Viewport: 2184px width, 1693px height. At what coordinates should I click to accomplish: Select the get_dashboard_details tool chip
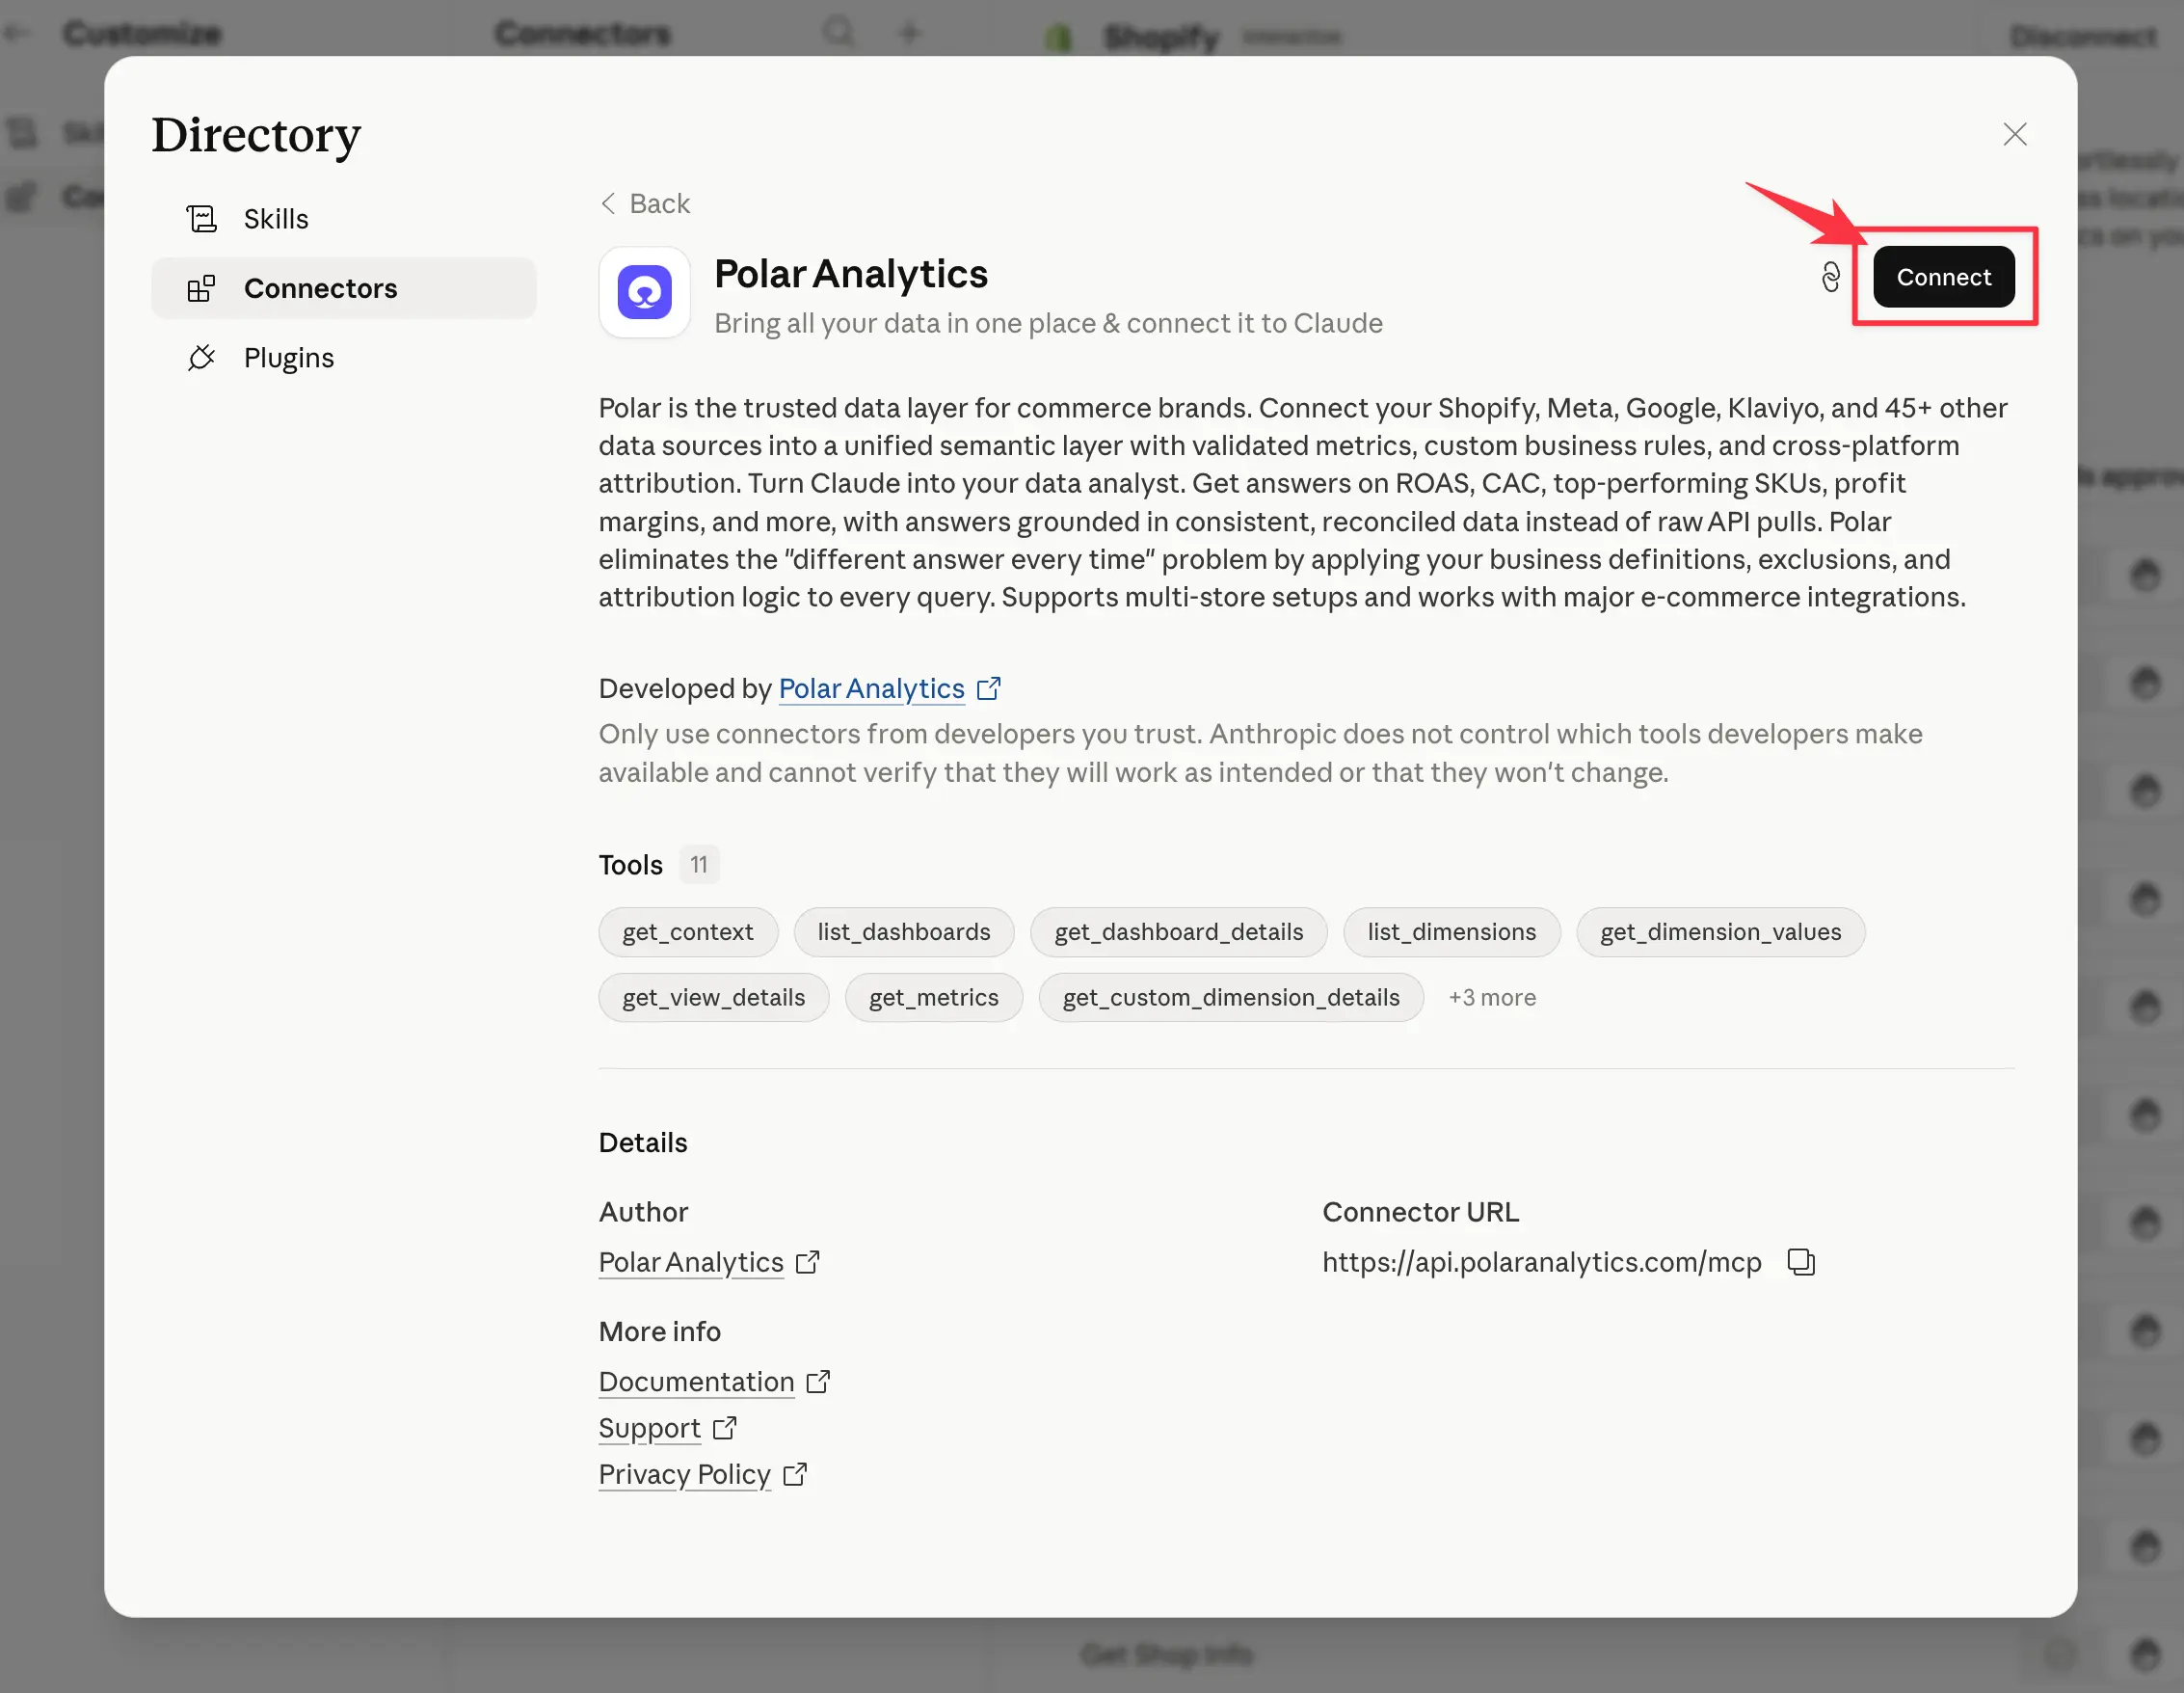coord(1179,932)
